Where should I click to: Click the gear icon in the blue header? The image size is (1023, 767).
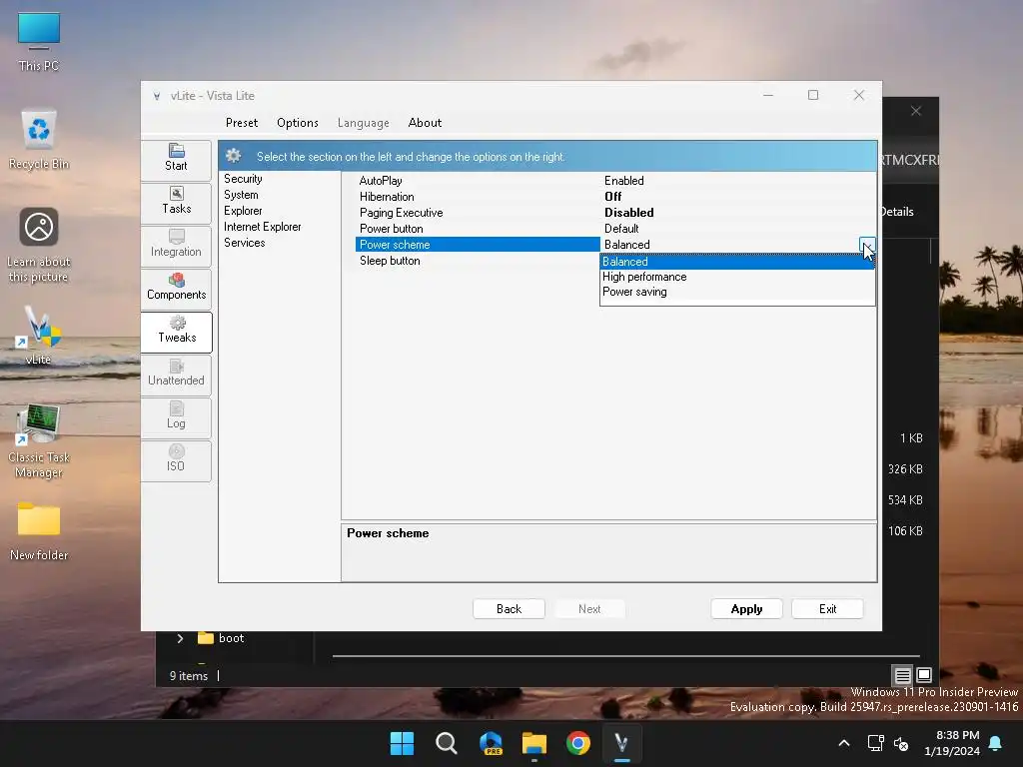click(234, 156)
